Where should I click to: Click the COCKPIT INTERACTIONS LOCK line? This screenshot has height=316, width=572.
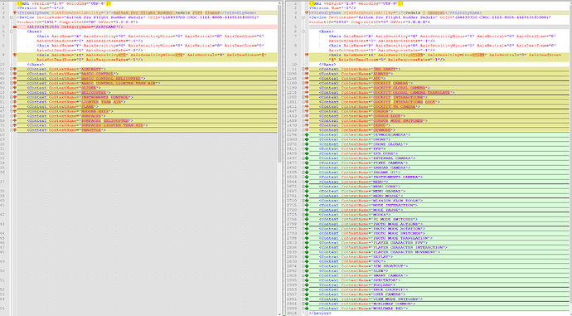coord(439,102)
